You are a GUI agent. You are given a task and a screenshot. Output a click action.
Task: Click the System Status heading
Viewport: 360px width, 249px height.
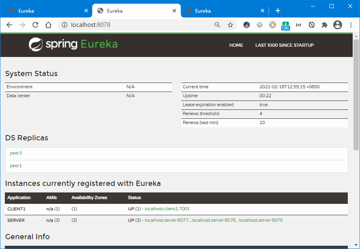31,74
